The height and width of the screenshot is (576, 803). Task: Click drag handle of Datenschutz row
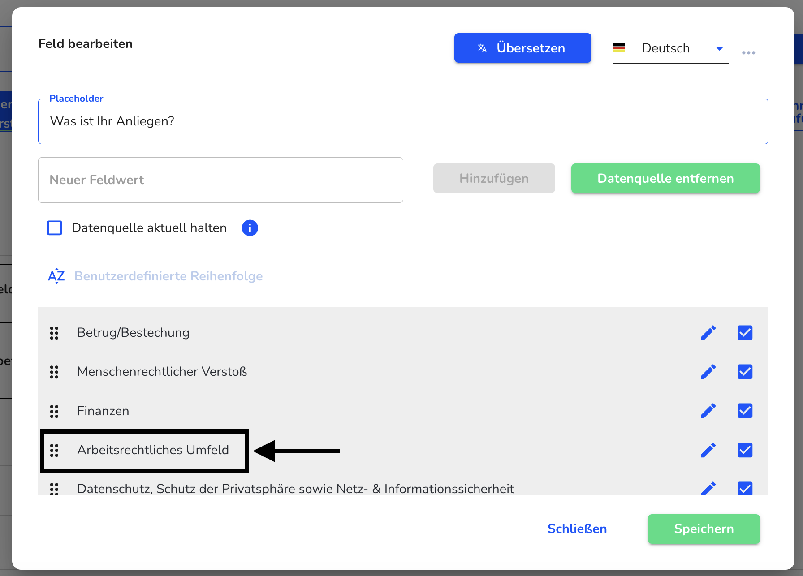54,488
